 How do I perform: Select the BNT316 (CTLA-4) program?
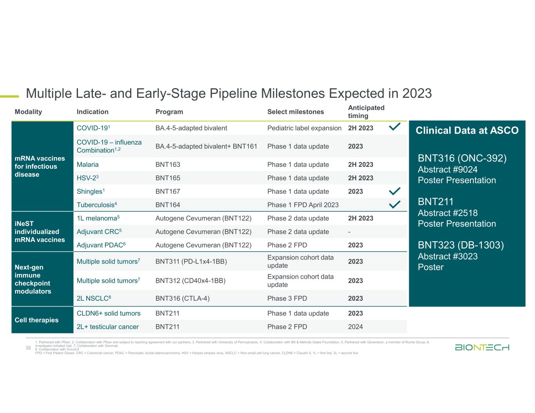point(183,298)
